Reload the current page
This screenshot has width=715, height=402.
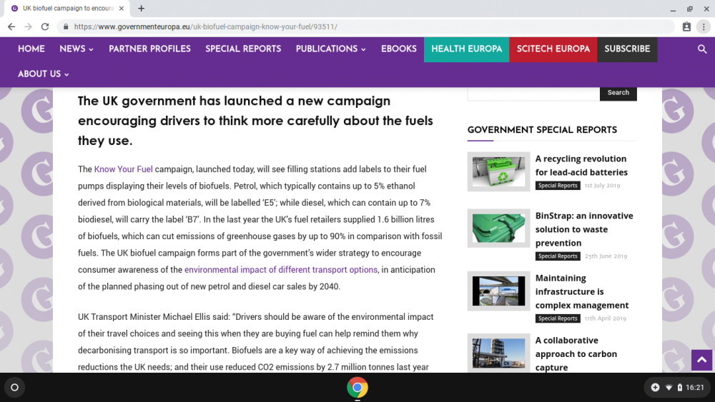click(x=44, y=27)
